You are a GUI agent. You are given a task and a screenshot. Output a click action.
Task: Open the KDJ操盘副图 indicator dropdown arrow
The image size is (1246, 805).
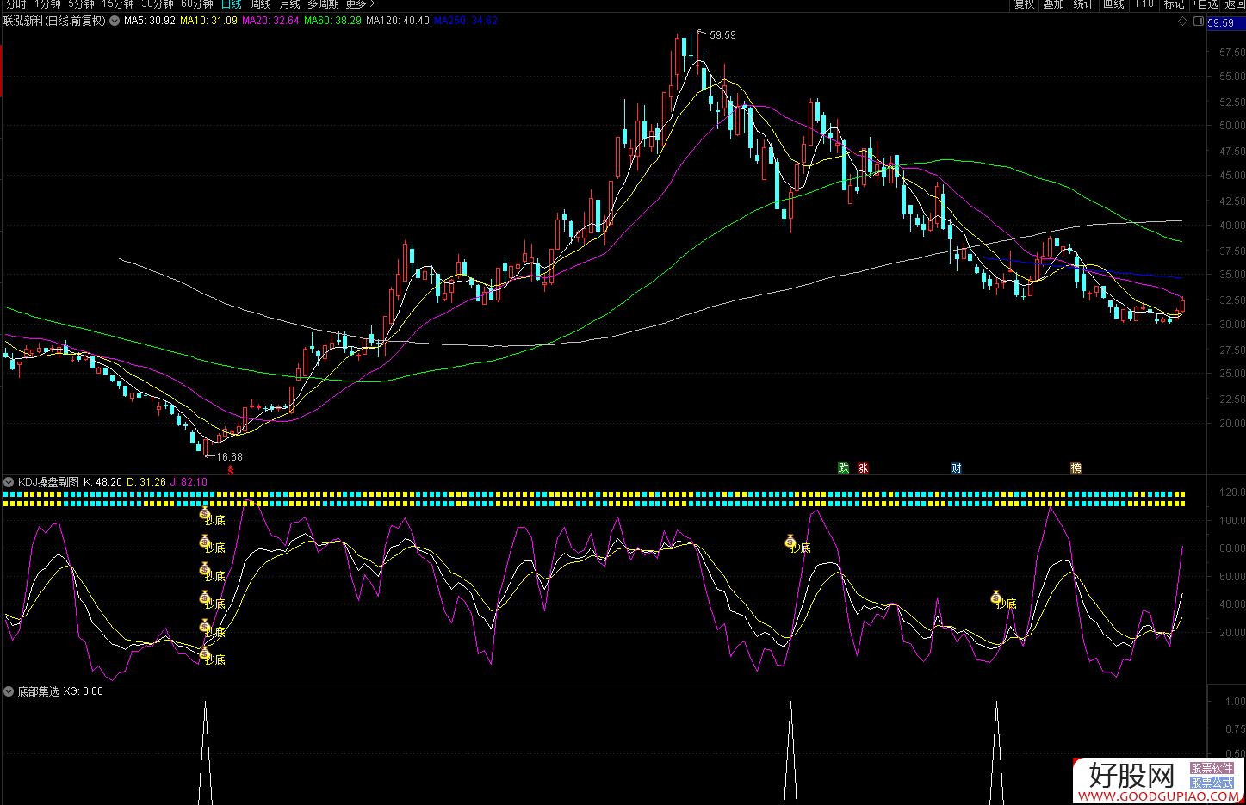coord(9,482)
